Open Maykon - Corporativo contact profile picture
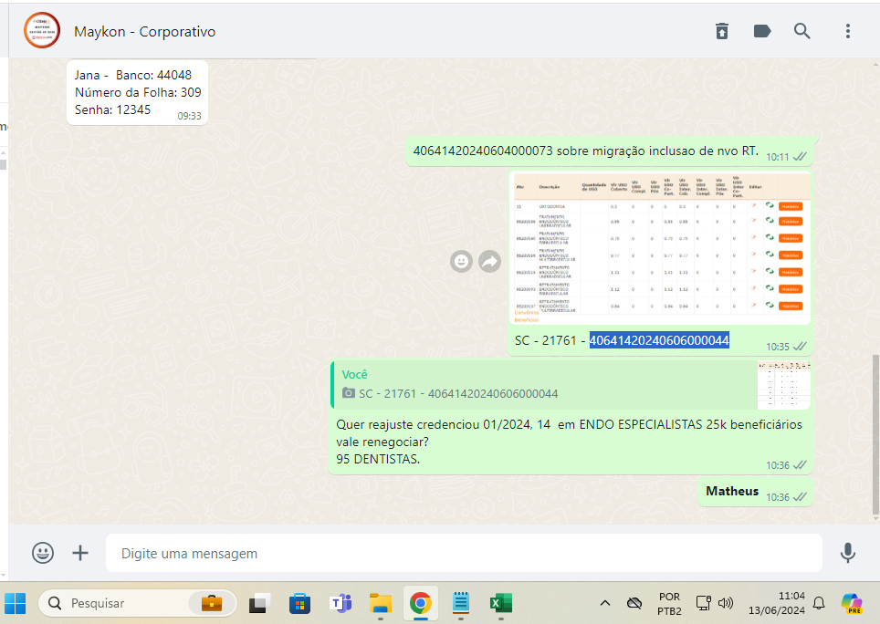The height and width of the screenshot is (624, 880). (x=41, y=30)
